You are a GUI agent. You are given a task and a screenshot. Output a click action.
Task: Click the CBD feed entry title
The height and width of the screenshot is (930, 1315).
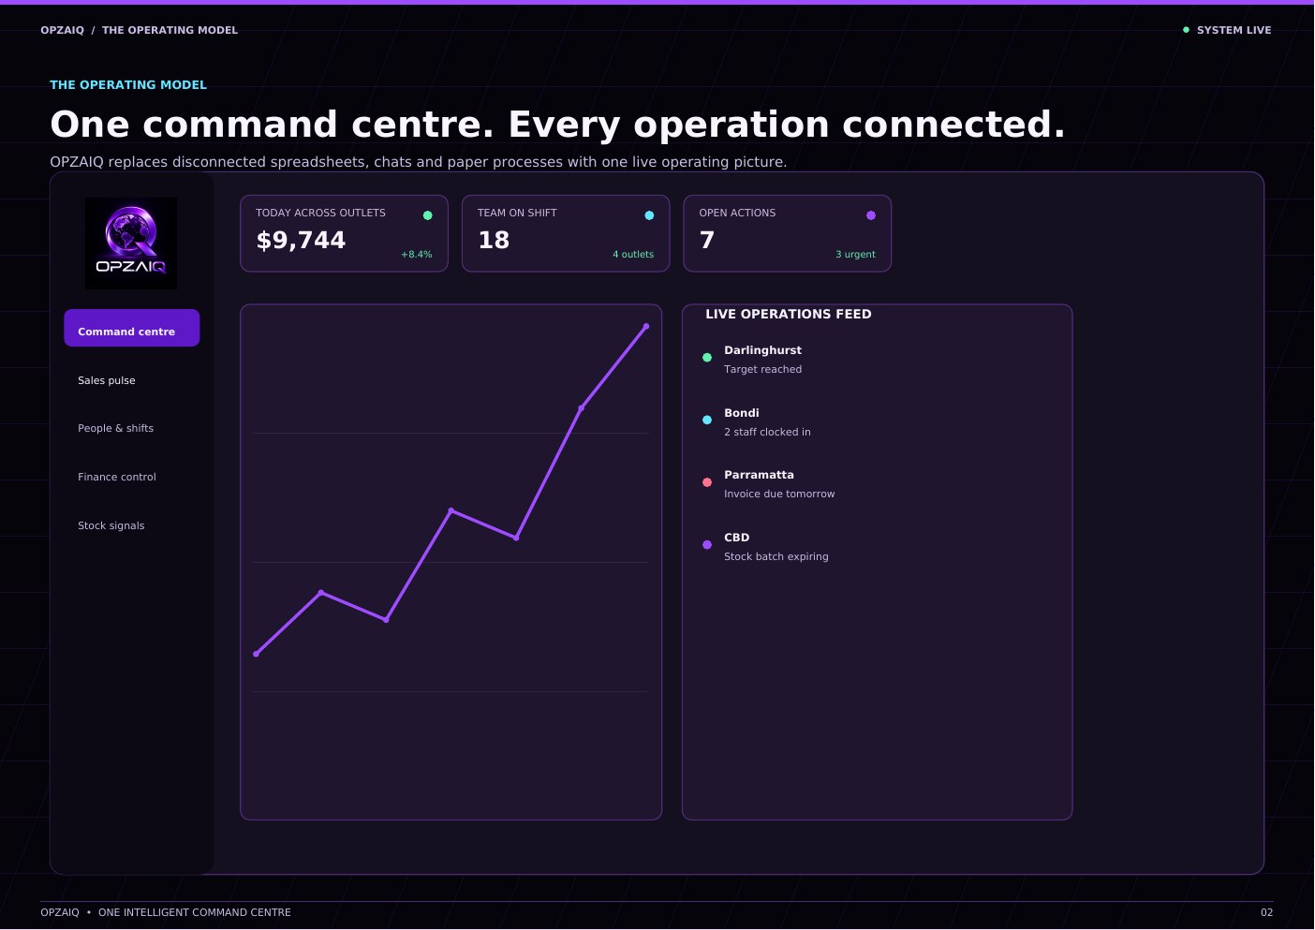(x=737, y=538)
